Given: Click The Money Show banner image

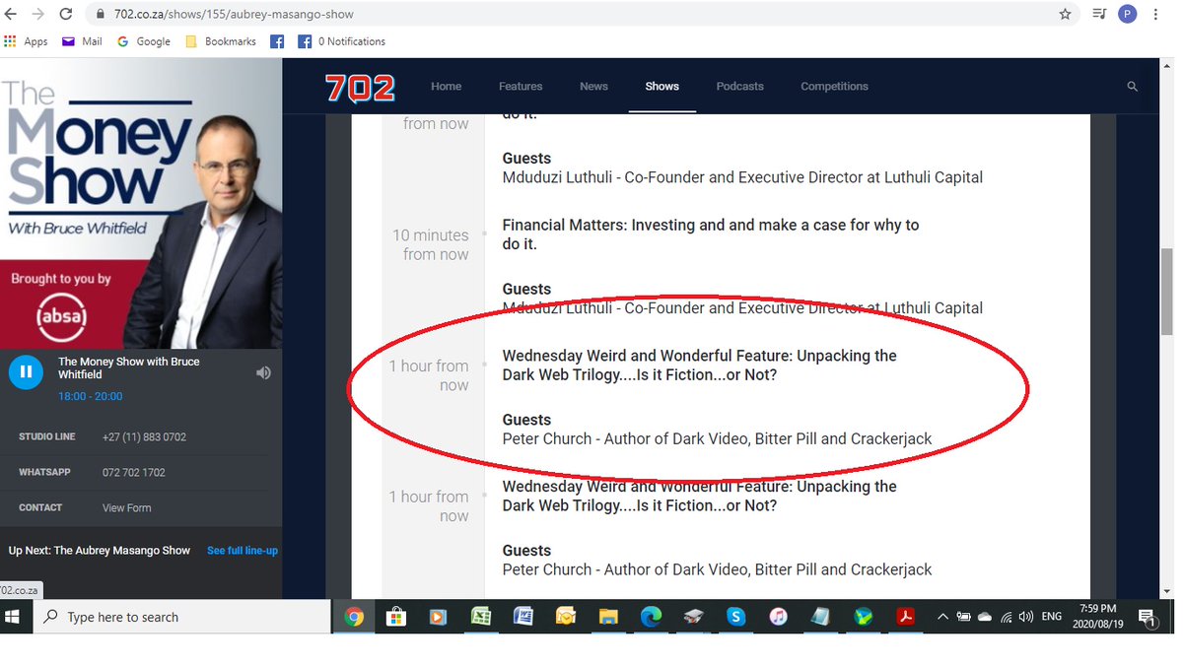Looking at the screenshot, I should [141, 203].
